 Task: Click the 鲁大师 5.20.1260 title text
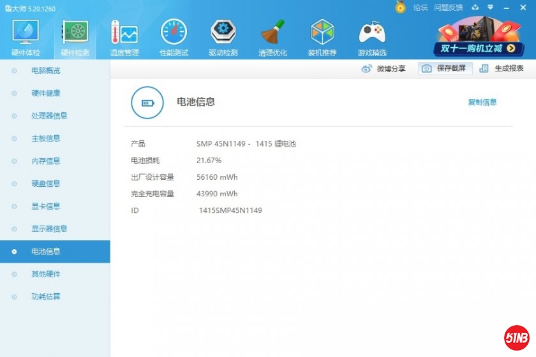coord(30,8)
